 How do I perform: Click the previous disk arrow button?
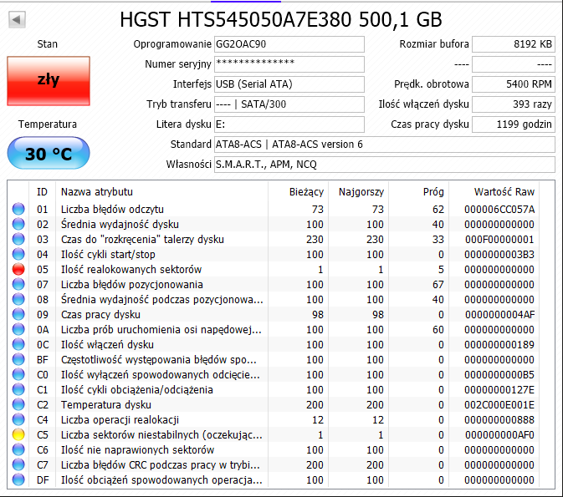17,19
